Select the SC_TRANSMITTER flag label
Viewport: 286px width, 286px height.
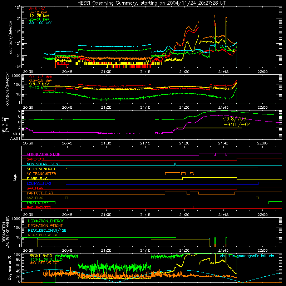[x=41, y=173]
